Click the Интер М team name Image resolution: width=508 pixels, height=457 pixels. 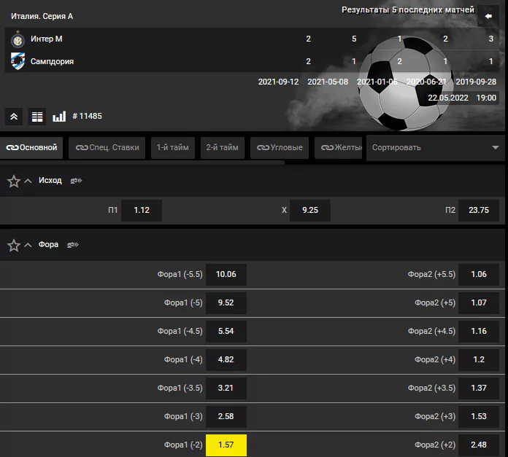coord(47,39)
